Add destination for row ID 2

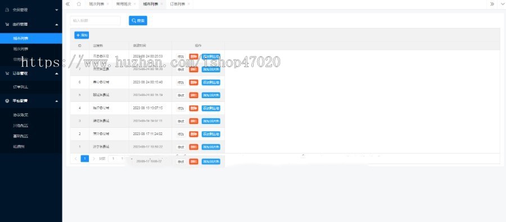(211, 134)
